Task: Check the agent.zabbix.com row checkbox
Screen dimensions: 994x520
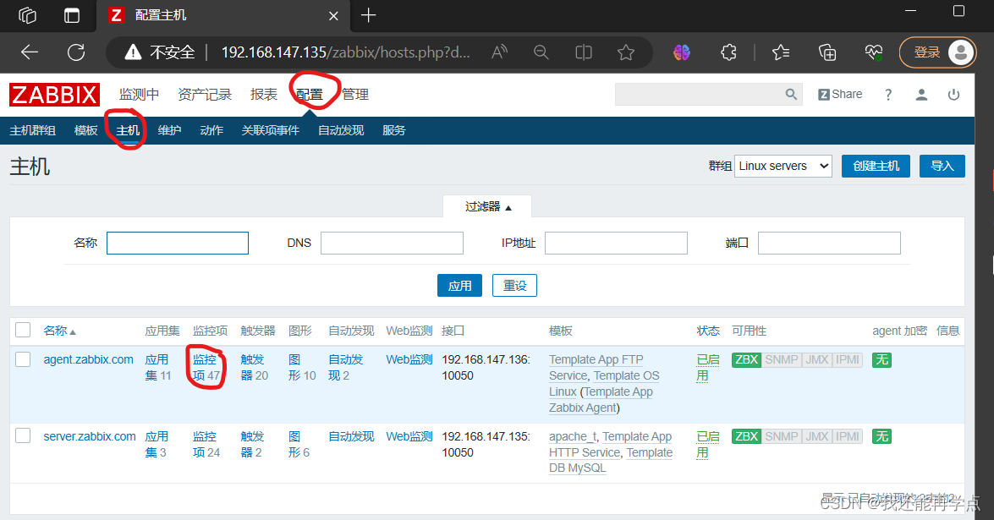Action: pyautogui.click(x=23, y=359)
